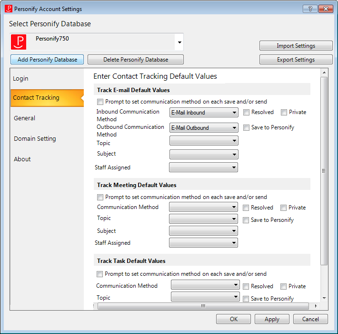
Task: Open the Topic dropdown in Track E-mail section
Action: (x=204, y=141)
